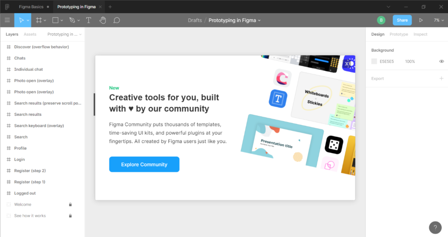Click the pink C icon in canvas artwork
The height and width of the screenshot is (237, 448).
click(x=282, y=78)
